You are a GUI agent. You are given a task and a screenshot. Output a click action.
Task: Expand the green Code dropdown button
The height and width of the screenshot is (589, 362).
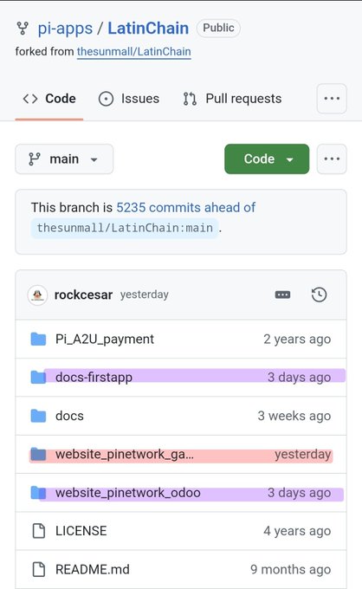267,159
